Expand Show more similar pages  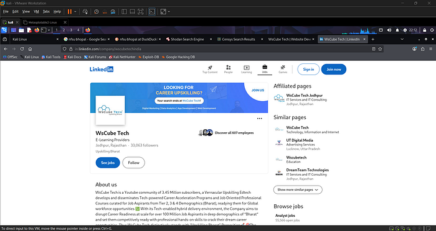[x=298, y=189]
